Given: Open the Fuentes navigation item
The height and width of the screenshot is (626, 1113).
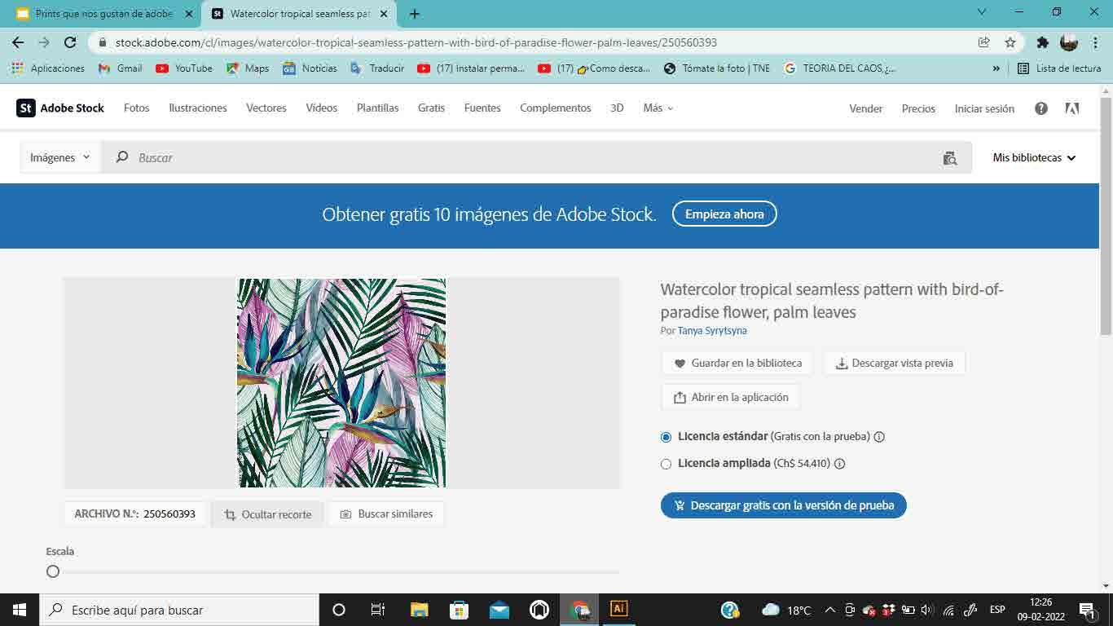Looking at the screenshot, I should [482, 108].
